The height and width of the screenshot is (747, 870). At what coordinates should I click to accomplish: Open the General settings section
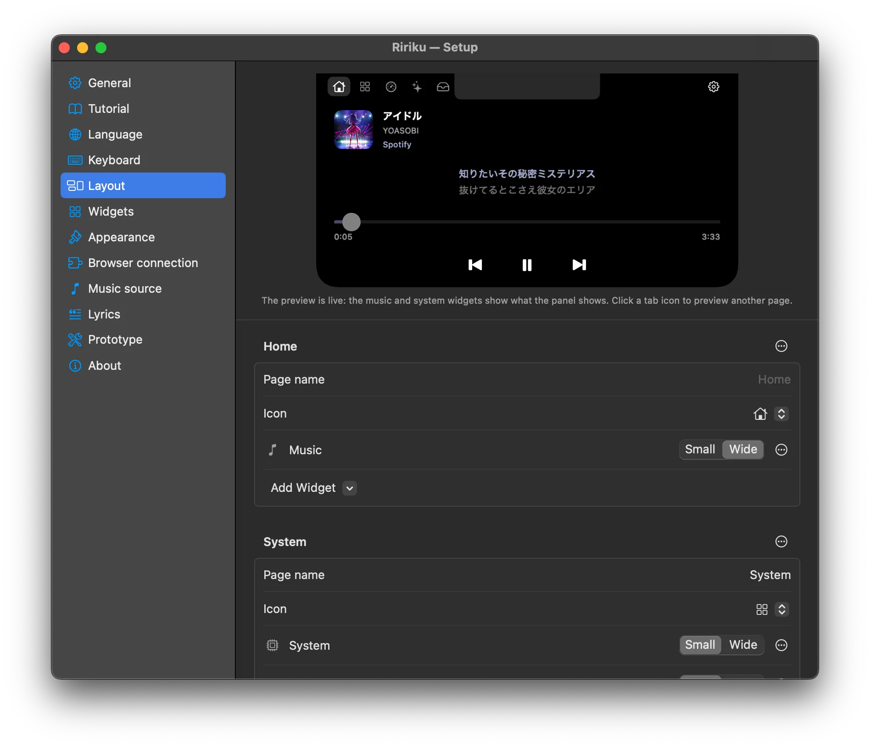tap(143, 83)
